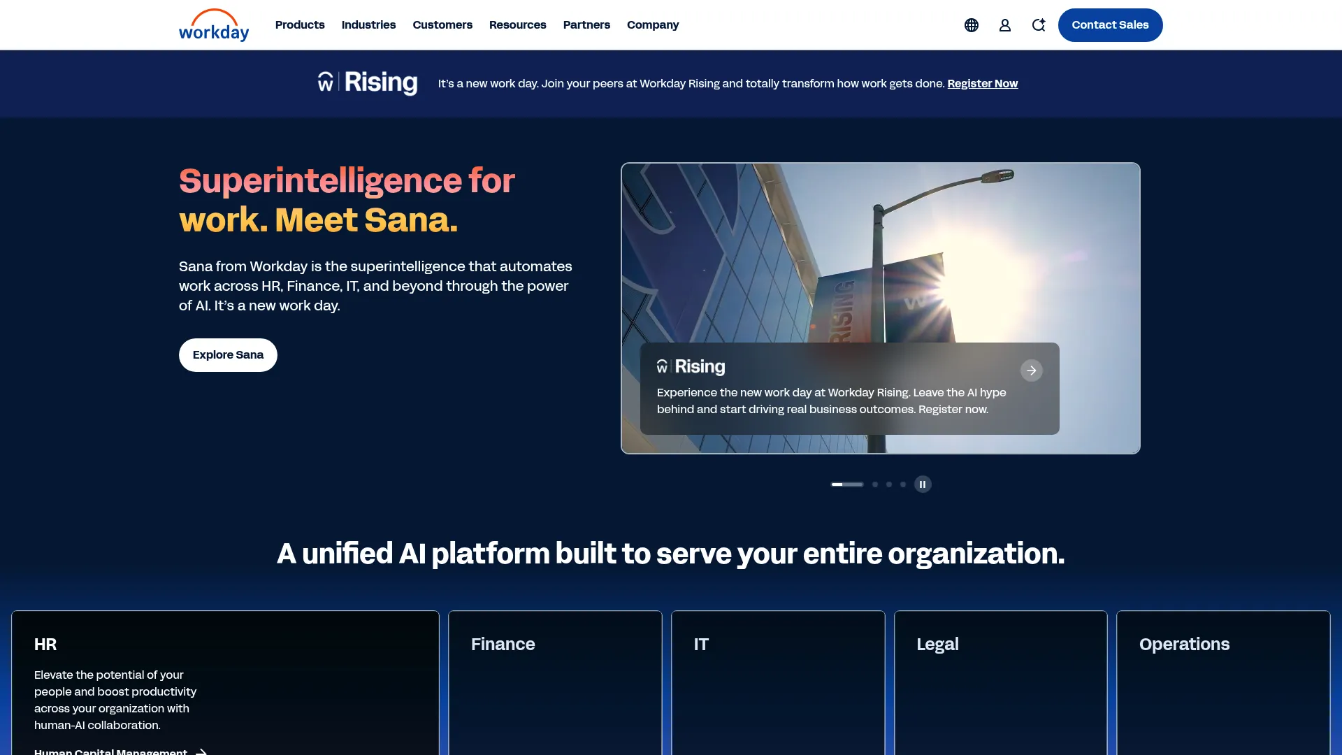Select the active first carousel progress indicator

point(847,484)
